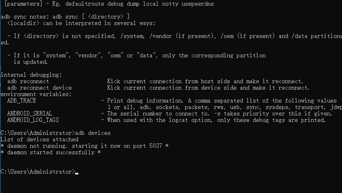The height and width of the screenshot is (193, 342).
Task: Click the 'daemon not running' message line
Action: (x=85, y=146)
